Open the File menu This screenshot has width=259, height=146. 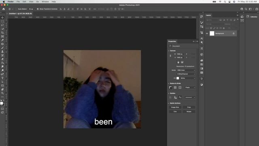pos(18,2)
